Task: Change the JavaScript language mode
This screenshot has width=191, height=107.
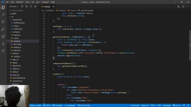Action: pos(167,106)
